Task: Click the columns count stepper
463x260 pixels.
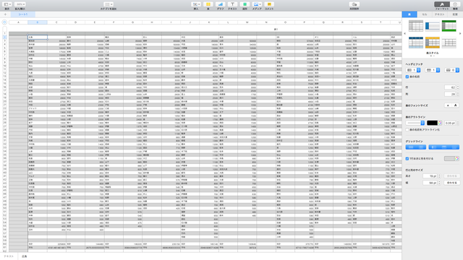Action: click(x=458, y=94)
